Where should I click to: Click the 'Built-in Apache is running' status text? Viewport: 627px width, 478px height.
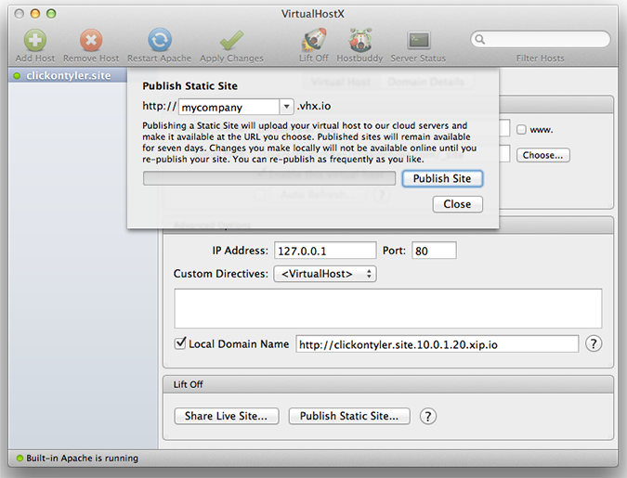click(82, 458)
